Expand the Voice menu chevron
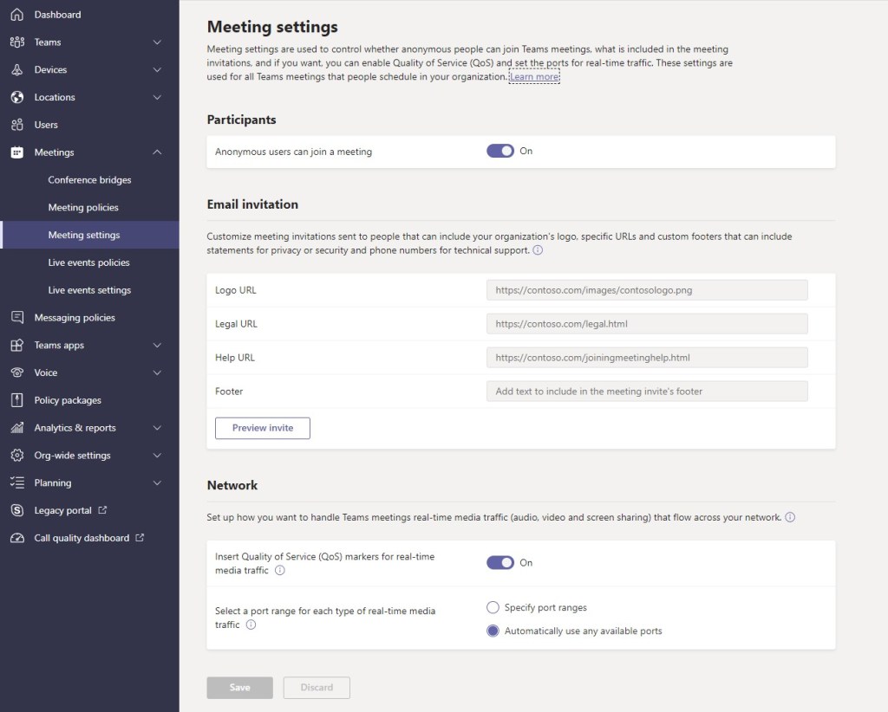 click(157, 373)
